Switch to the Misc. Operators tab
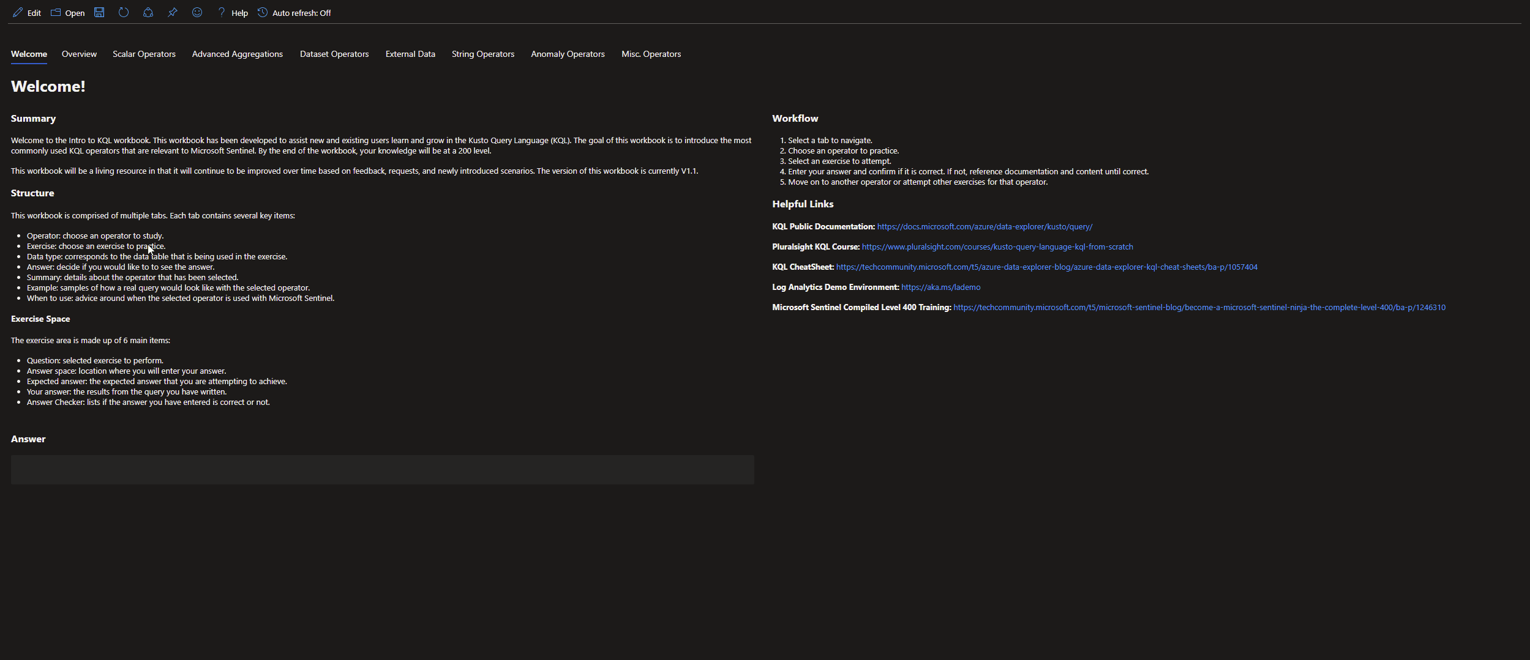 pyautogui.click(x=651, y=54)
